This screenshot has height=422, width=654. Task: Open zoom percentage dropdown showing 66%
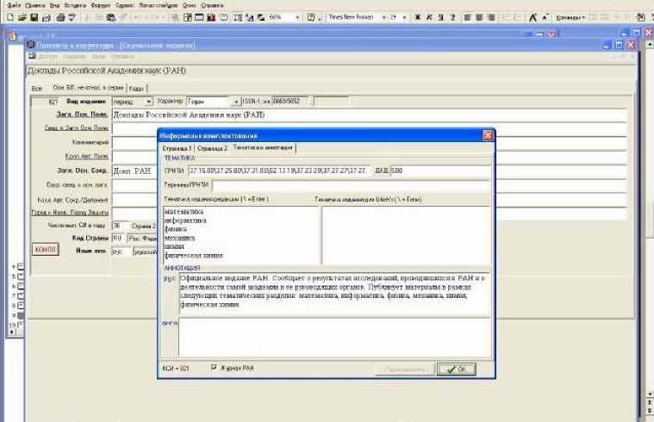click(x=297, y=17)
